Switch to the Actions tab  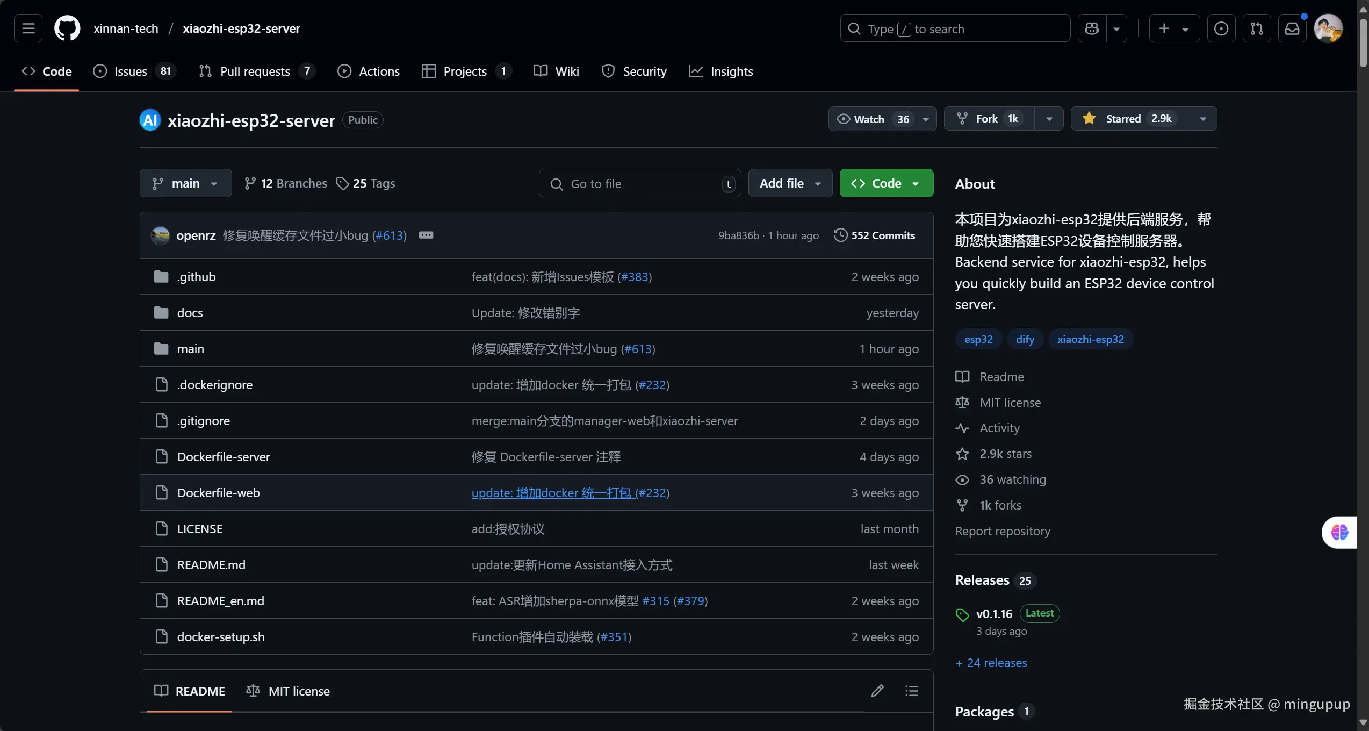[x=369, y=71]
